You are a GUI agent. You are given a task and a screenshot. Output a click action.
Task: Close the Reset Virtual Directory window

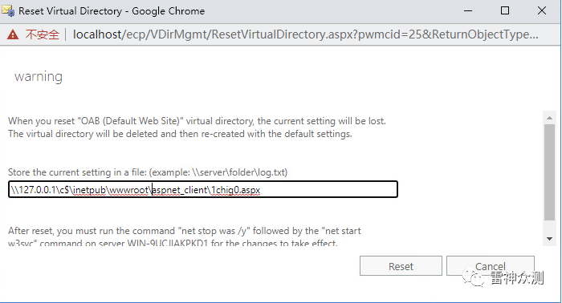click(542, 10)
